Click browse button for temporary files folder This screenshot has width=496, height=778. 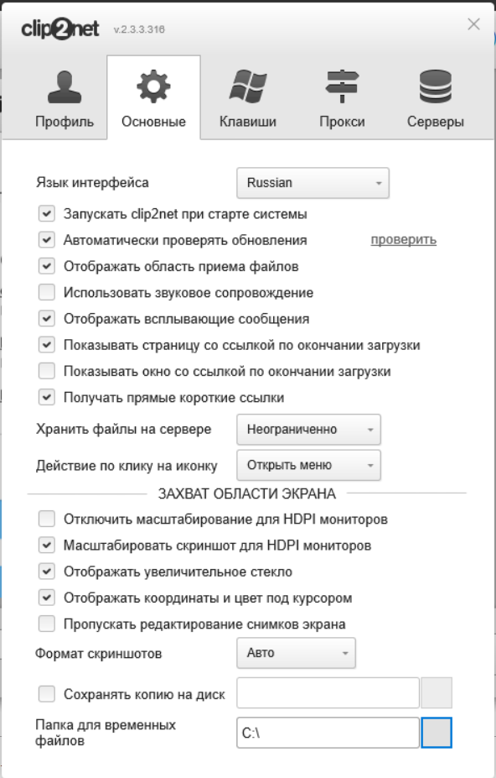tap(437, 733)
